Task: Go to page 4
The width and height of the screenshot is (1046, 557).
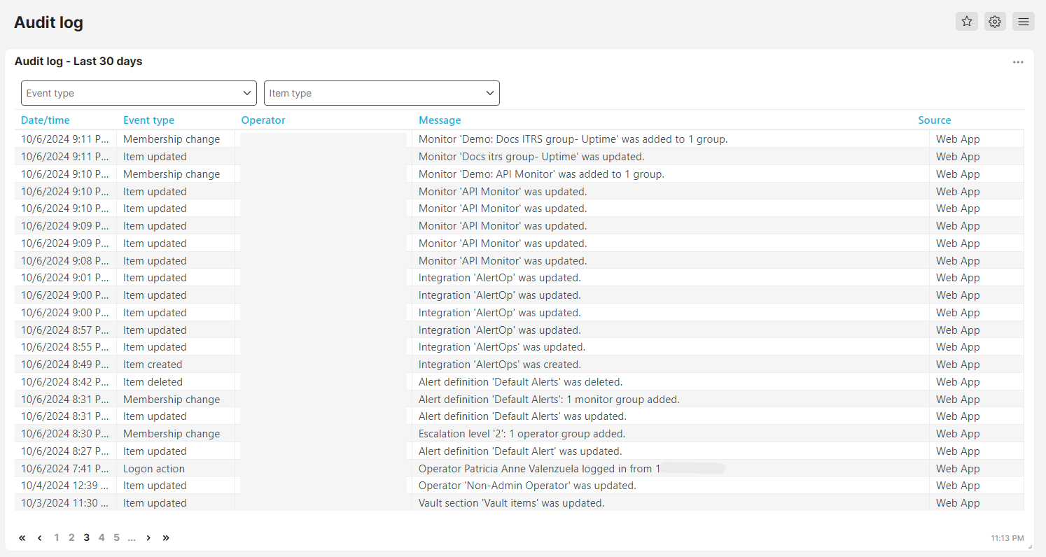Action: click(x=102, y=537)
